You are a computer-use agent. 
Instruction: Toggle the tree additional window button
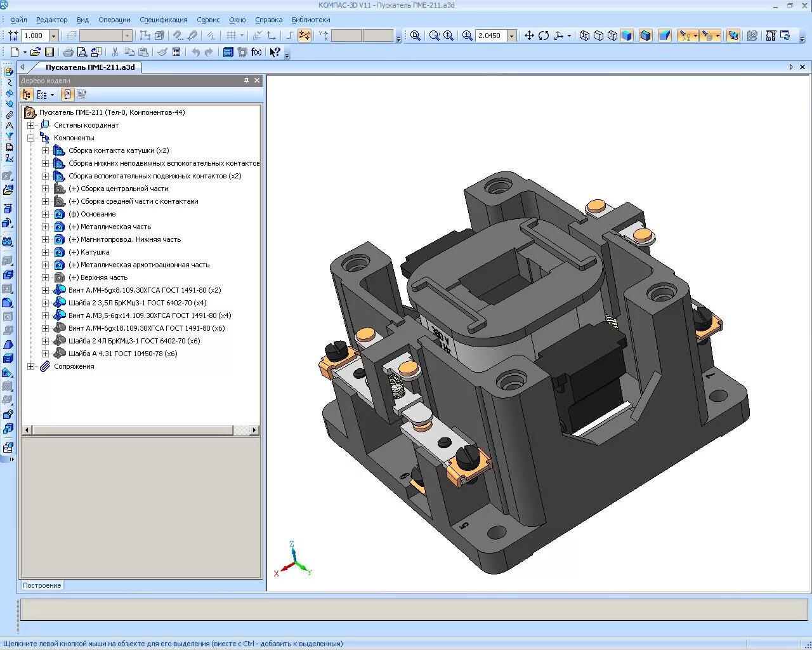tap(67, 95)
